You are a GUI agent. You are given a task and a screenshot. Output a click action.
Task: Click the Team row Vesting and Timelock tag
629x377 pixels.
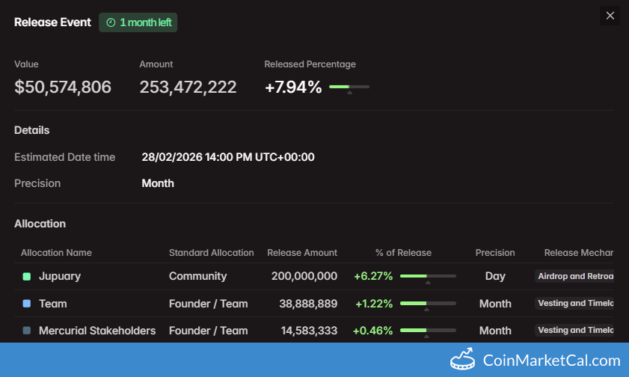pyautogui.click(x=574, y=304)
